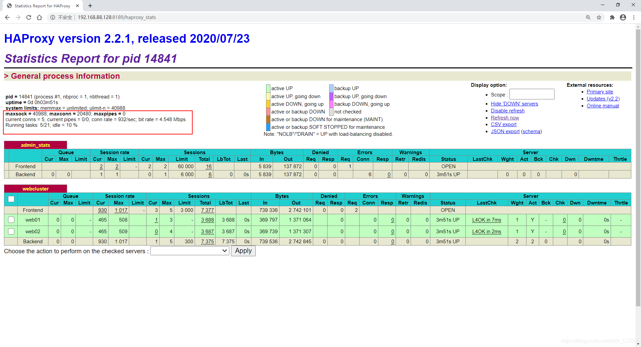Select the Statistics Report for HAProxy tab

[x=42, y=6]
